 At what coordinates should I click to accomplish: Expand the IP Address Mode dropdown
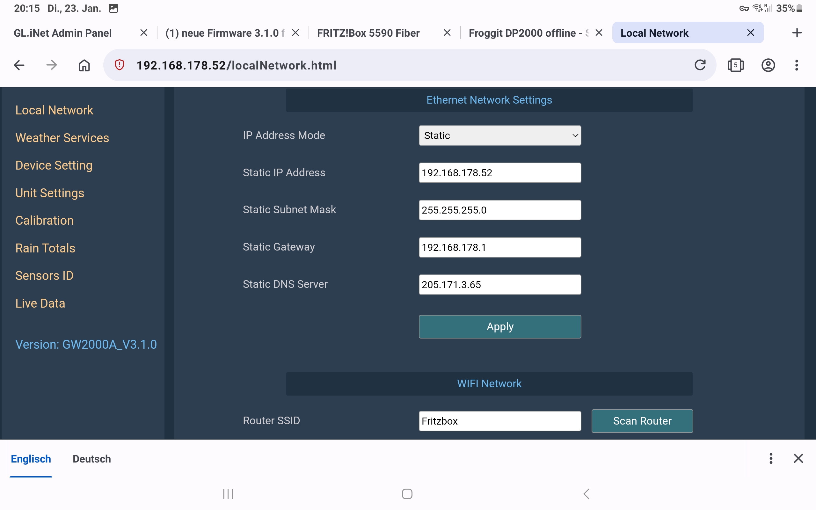pyautogui.click(x=499, y=135)
